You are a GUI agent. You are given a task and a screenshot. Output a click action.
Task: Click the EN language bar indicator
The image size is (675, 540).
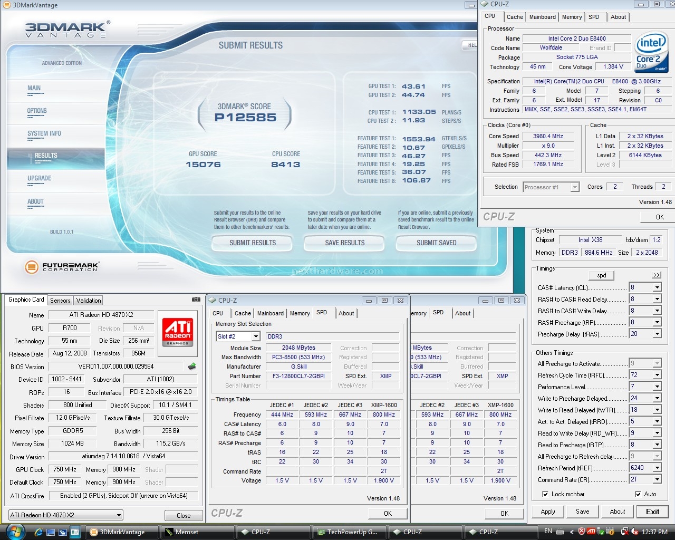click(548, 531)
